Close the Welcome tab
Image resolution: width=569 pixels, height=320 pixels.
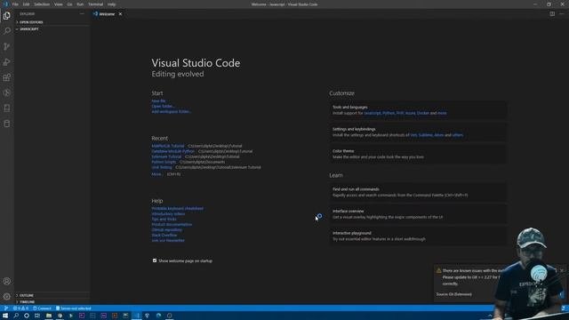pos(121,14)
